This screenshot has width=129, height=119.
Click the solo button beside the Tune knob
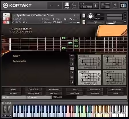click(84, 15)
